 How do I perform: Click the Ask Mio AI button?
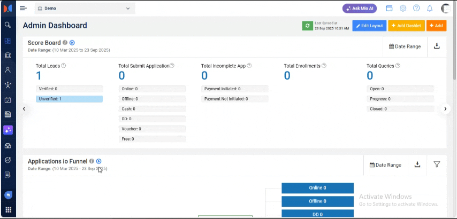pos(359,9)
